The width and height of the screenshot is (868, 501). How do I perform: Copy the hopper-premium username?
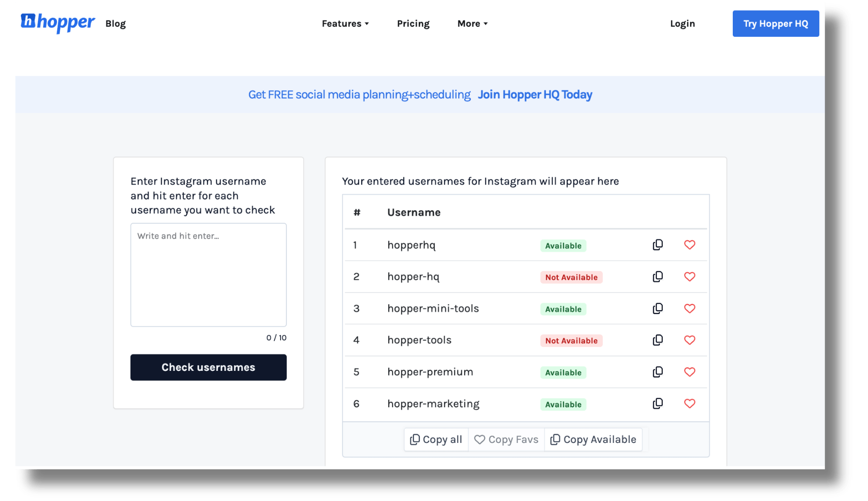coord(657,372)
